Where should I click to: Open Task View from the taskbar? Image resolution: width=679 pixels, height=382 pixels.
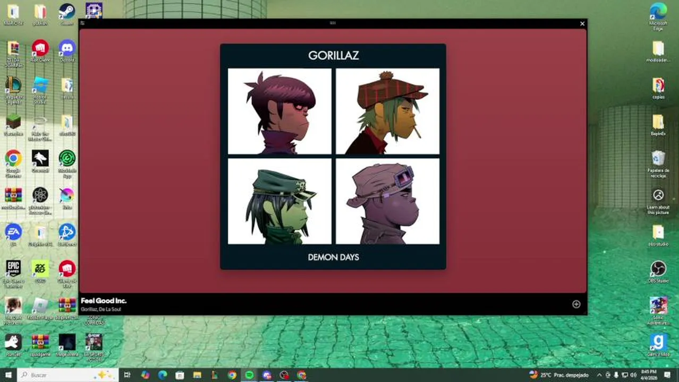pyautogui.click(x=128, y=375)
